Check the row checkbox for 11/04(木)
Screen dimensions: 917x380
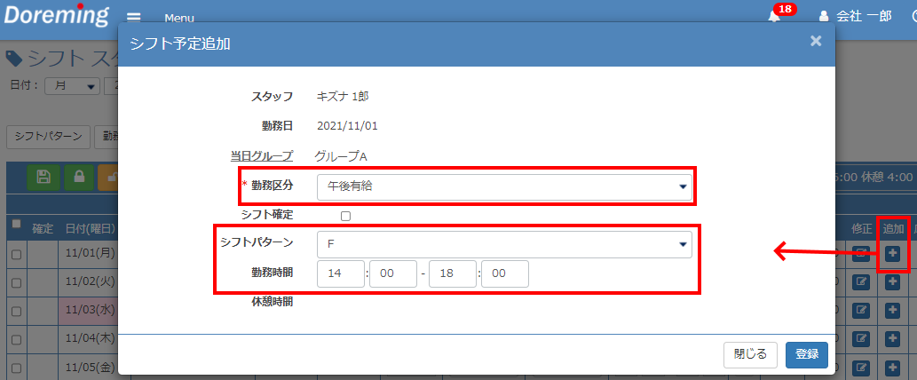16,339
